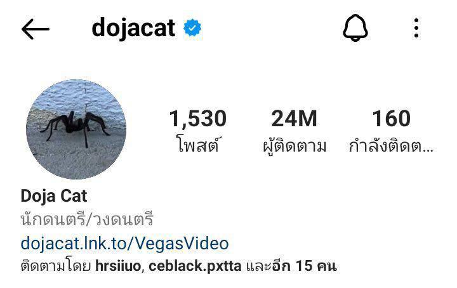The image size is (457, 288).
Task: Open the truncated กำลังติดต... following label
Action: coord(391,145)
